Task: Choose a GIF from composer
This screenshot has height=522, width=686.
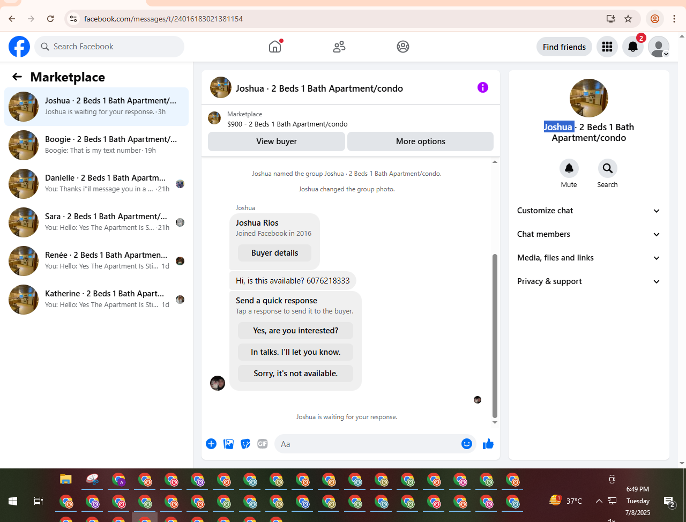Action: (x=263, y=444)
